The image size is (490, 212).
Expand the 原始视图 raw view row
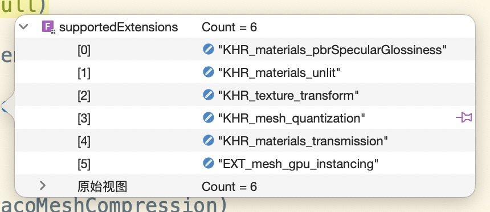43,186
